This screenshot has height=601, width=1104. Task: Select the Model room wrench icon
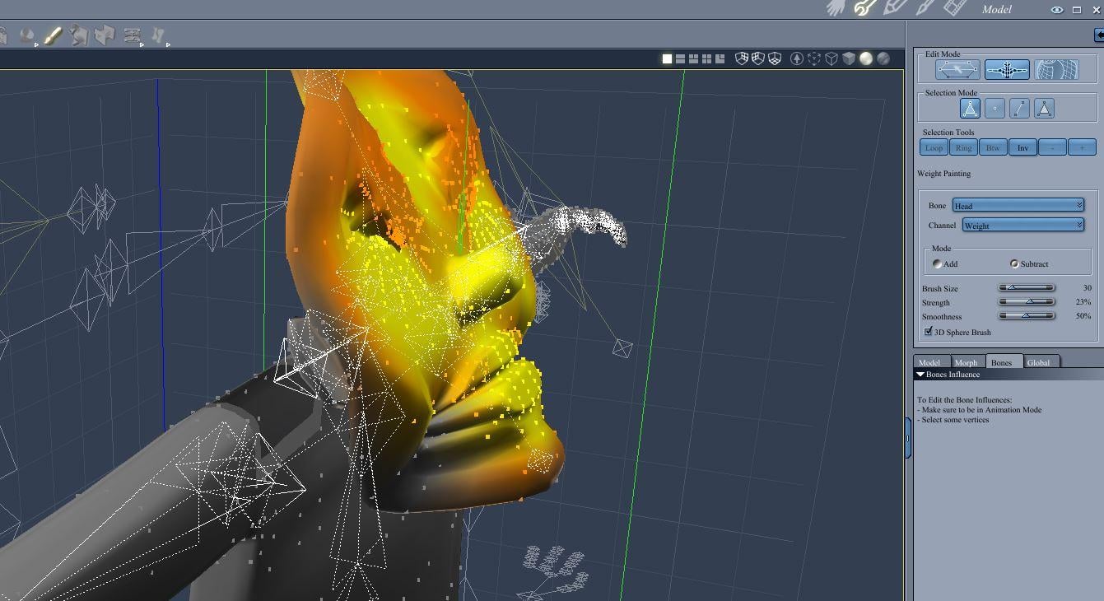pos(864,8)
